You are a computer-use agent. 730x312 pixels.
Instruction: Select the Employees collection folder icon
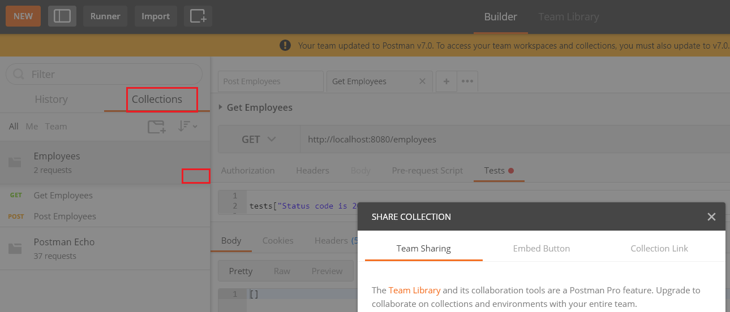click(x=15, y=163)
